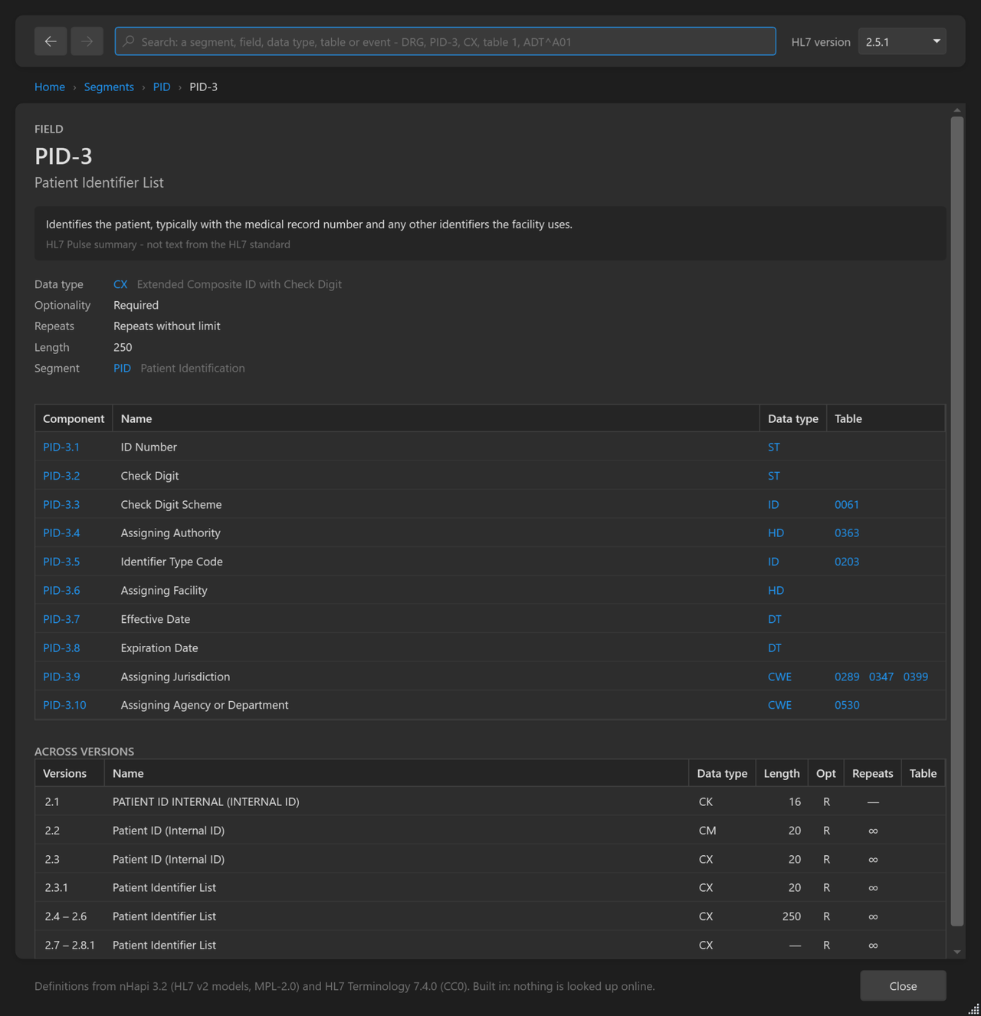Open CWE type in Assigning Agency or Department row

779,705
